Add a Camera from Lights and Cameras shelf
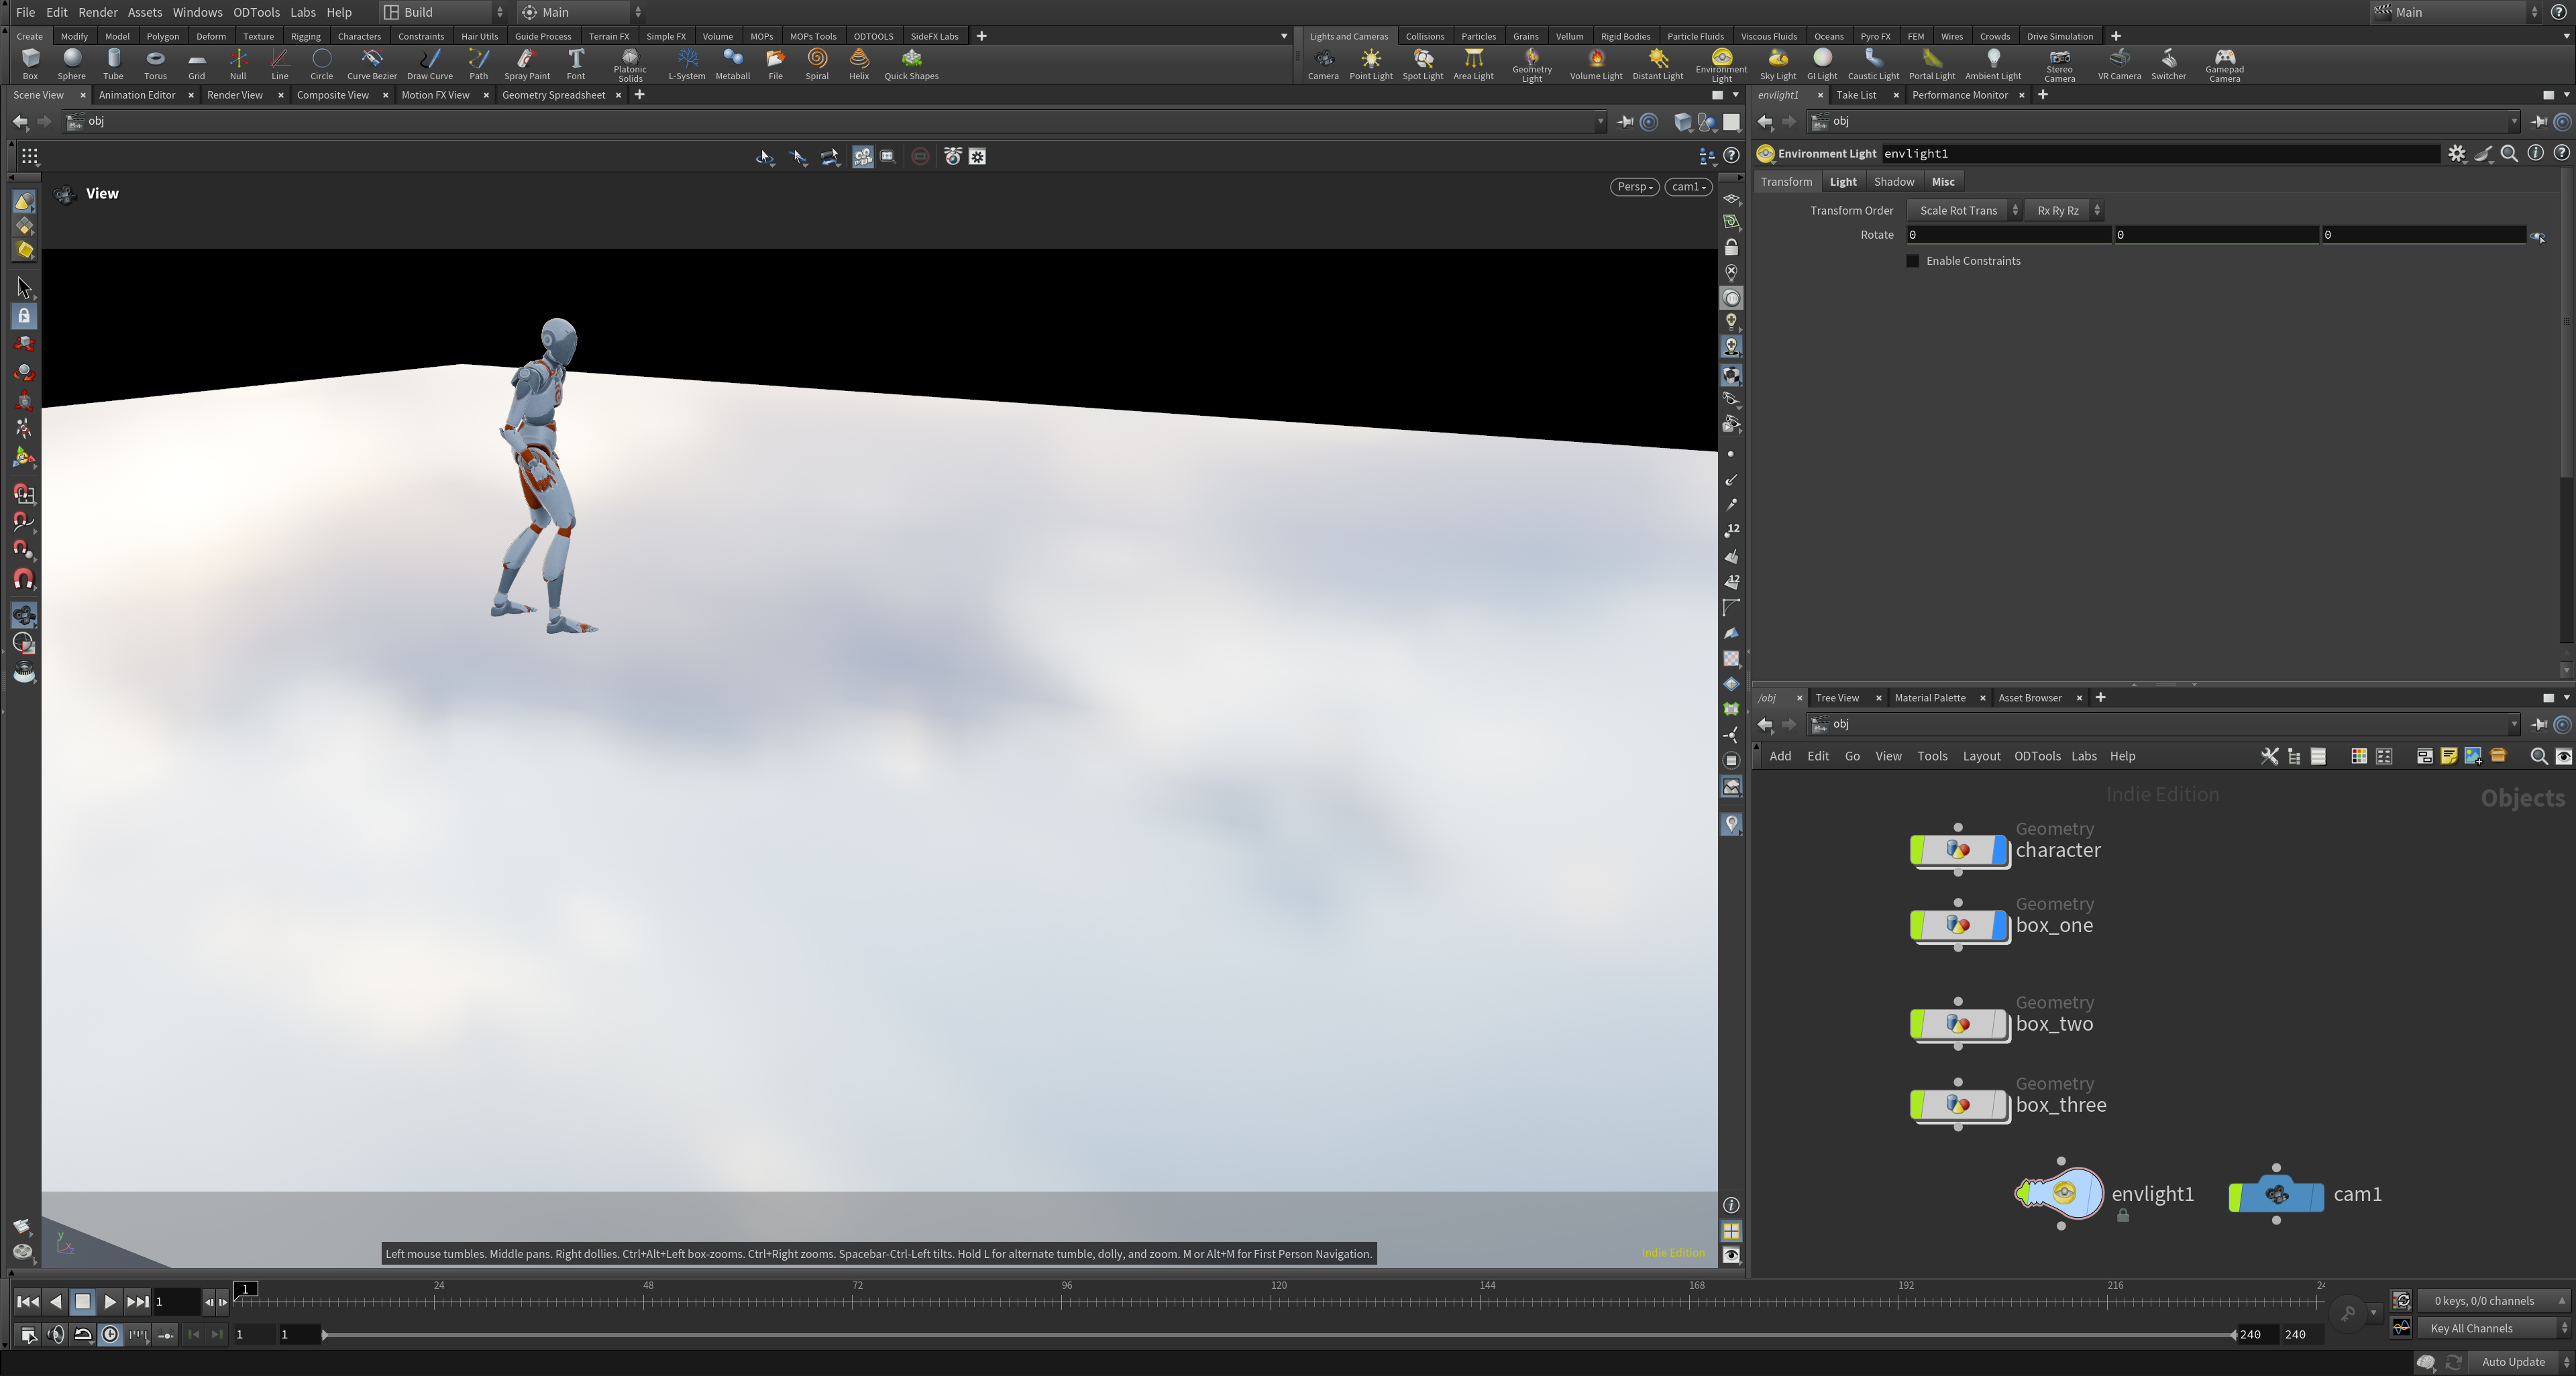Image resolution: width=2576 pixels, height=1376 pixels. click(1323, 64)
